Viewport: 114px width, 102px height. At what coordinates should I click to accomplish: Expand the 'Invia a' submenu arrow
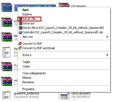pyautogui.click(x=107, y=55)
